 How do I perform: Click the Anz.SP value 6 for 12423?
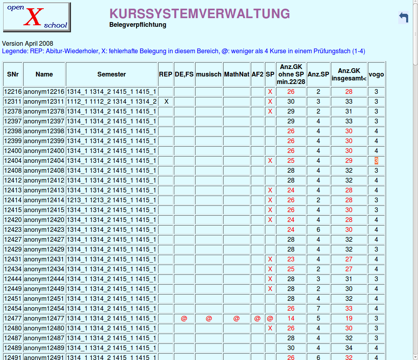[318, 230]
